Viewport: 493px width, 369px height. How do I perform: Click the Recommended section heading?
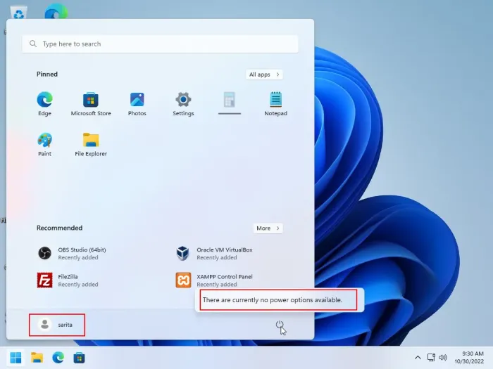point(59,228)
